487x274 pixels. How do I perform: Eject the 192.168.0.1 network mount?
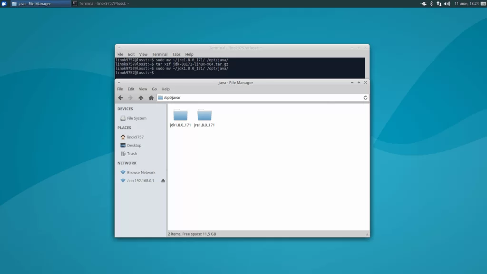[x=163, y=180]
